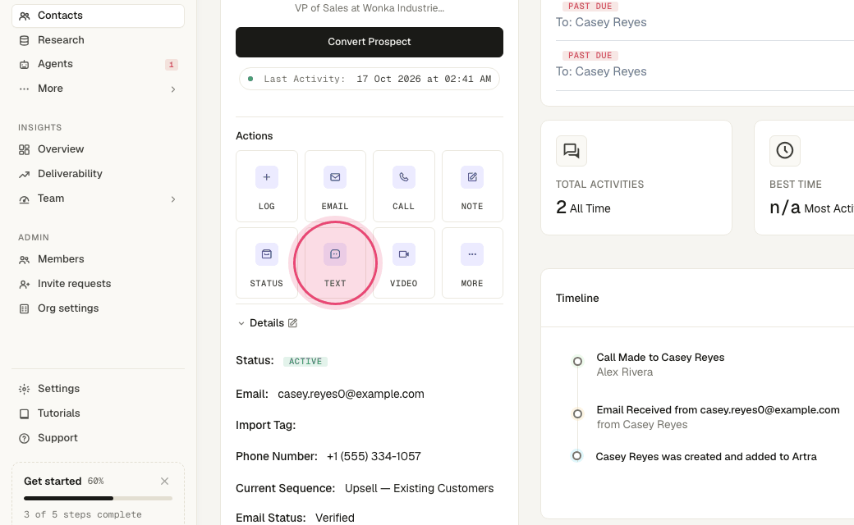This screenshot has height=525, width=854.
Task: Open More actions tile
Action: [472, 262]
